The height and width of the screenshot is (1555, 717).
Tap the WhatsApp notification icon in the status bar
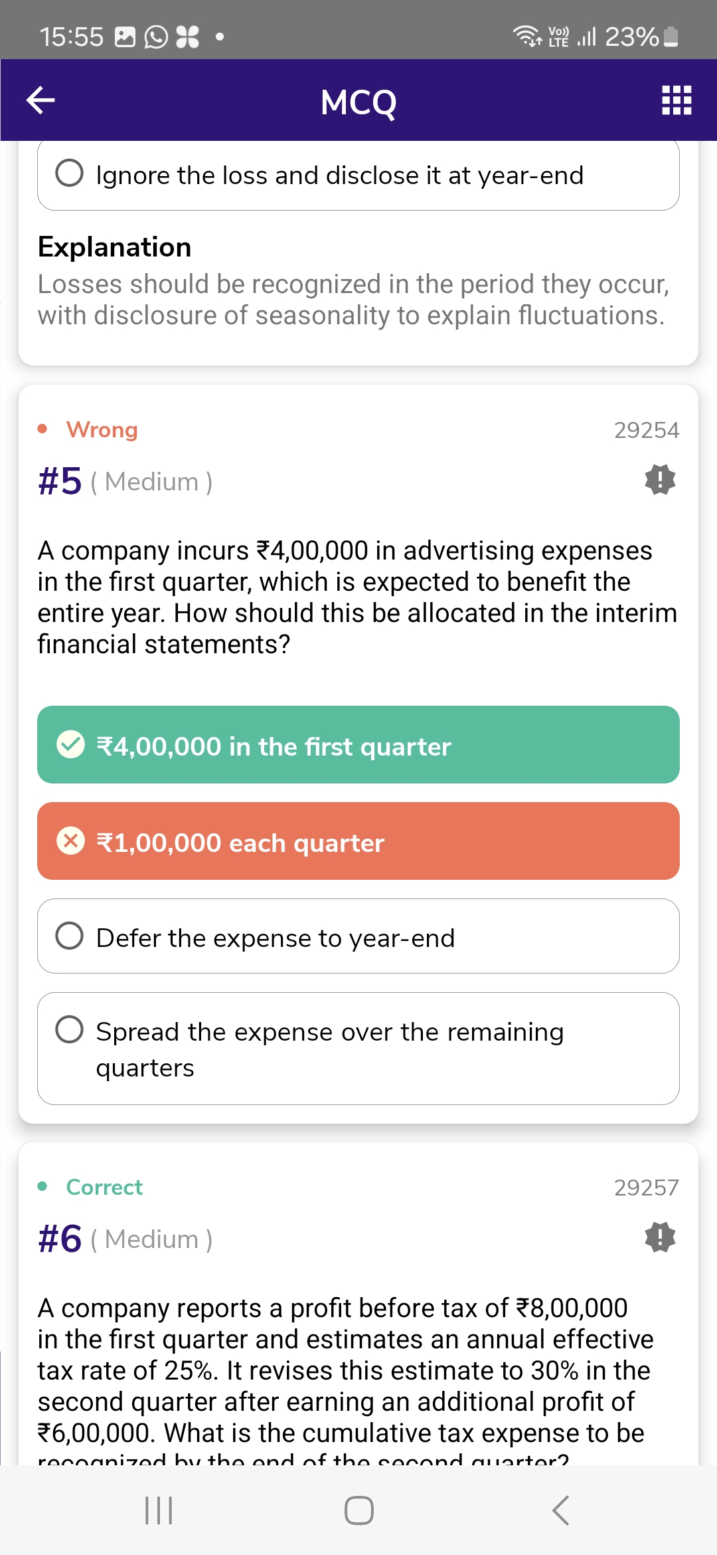(157, 37)
